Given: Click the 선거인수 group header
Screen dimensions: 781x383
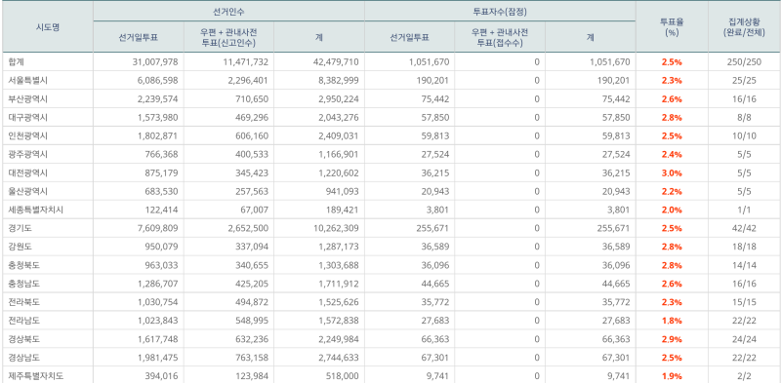Looking at the screenshot, I should pos(228,11).
